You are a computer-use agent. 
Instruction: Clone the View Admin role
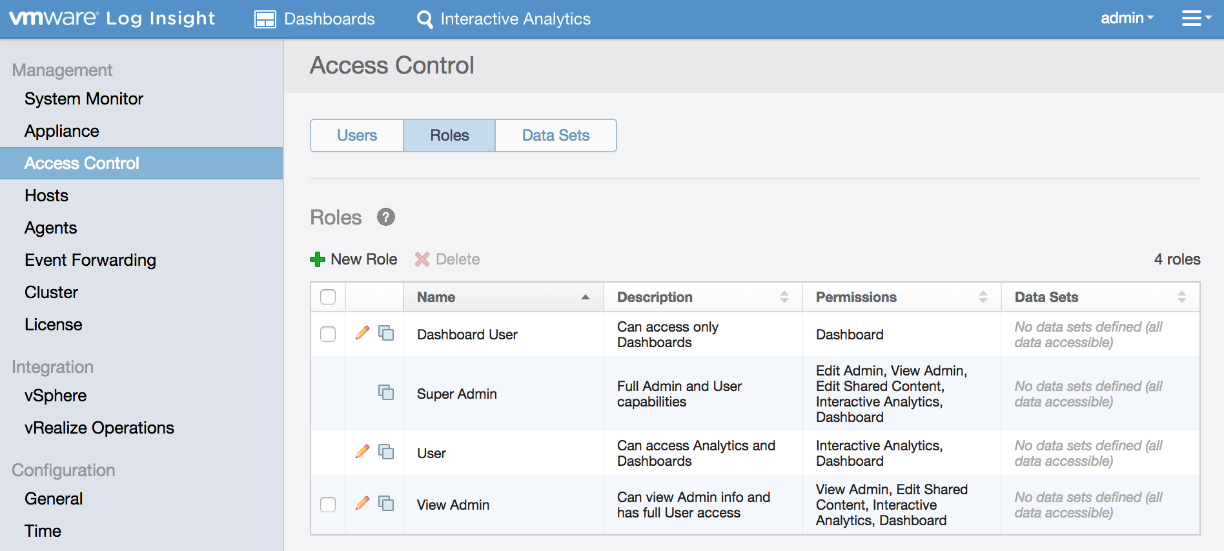coord(386,503)
